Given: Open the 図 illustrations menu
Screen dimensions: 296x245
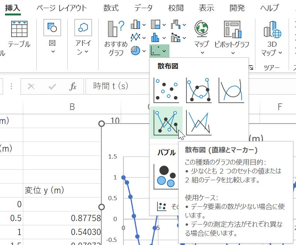Looking at the screenshot, I should coord(52,36).
